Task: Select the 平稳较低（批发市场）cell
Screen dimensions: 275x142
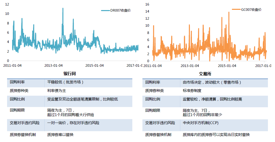Action: coord(65,82)
